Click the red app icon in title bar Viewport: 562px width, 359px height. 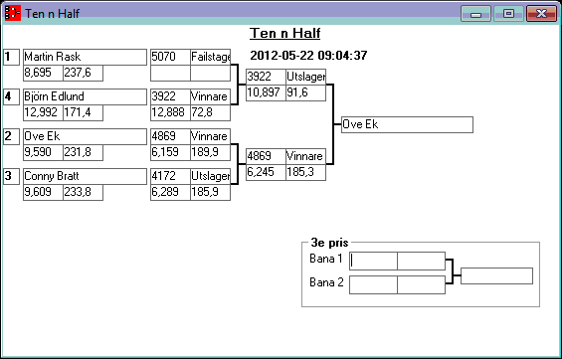coord(13,13)
